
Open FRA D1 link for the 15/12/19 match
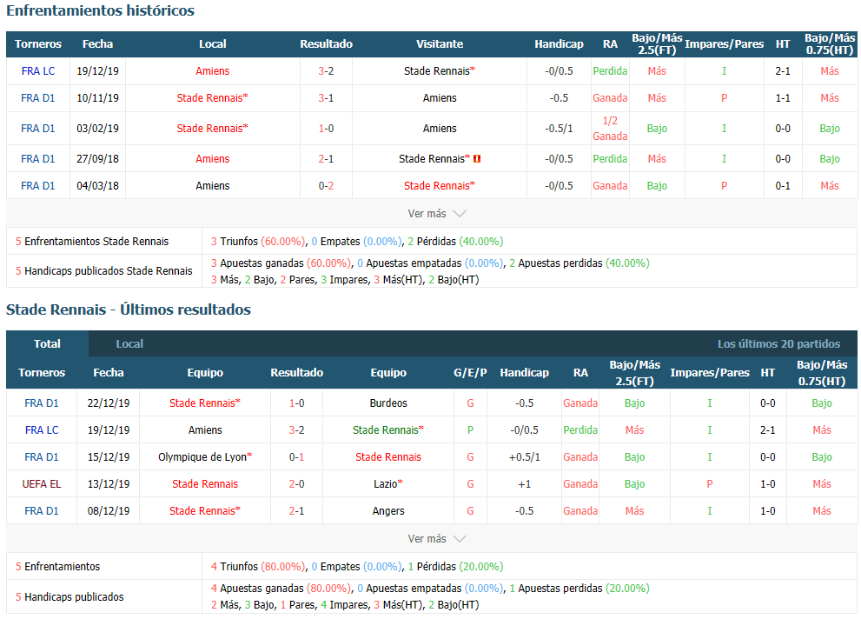(41, 457)
